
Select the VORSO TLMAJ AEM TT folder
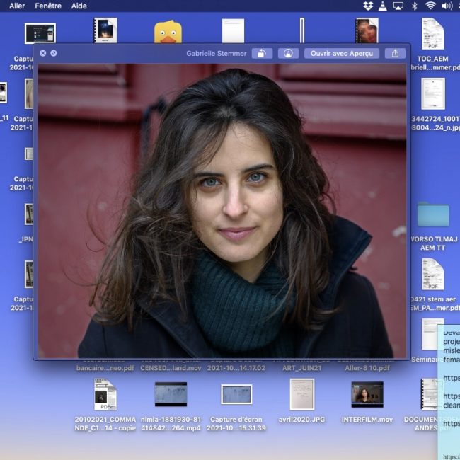click(x=433, y=214)
